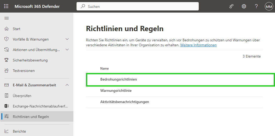Open the MM account avatar

point(269,7)
